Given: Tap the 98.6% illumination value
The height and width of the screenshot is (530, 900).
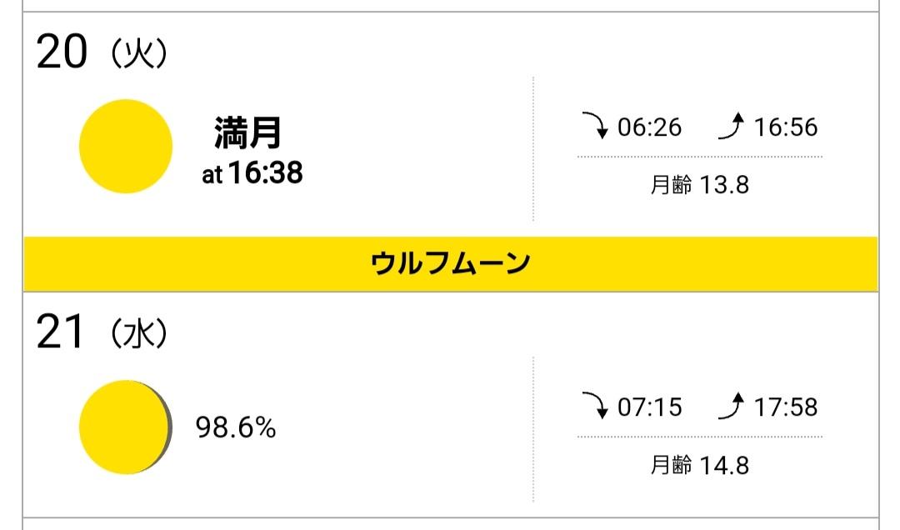Looking at the screenshot, I should [x=235, y=428].
